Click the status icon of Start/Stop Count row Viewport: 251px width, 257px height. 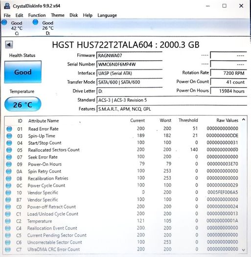(9, 143)
